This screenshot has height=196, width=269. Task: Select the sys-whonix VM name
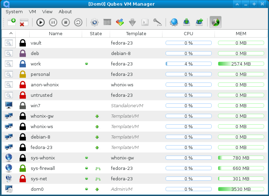43,158
